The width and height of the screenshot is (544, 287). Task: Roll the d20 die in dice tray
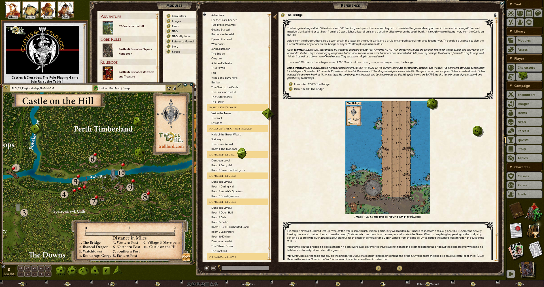pyautogui.click(x=61, y=271)
